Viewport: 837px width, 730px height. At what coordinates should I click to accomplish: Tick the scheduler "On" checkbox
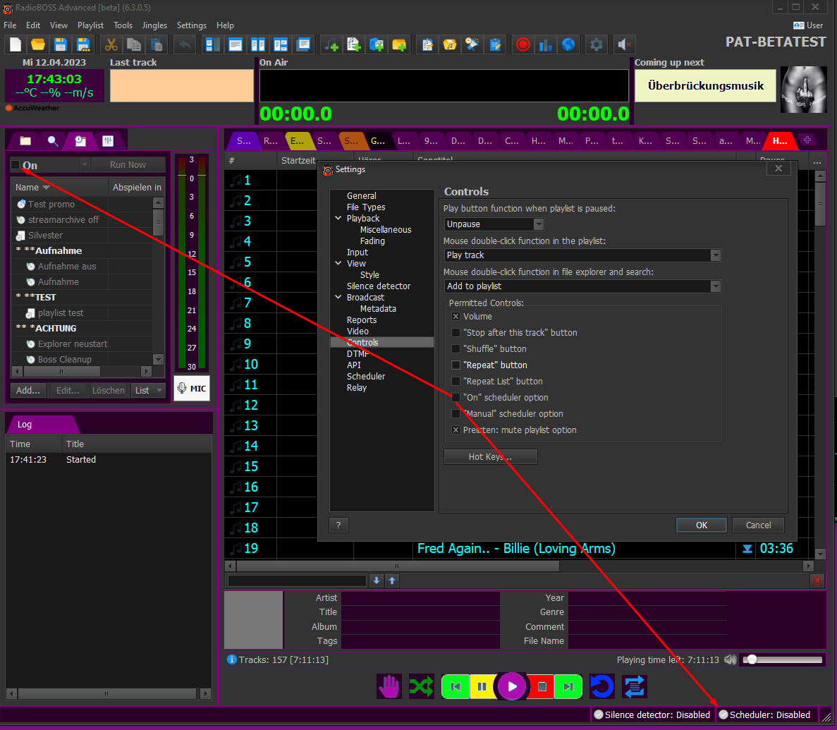coord(16,165)
